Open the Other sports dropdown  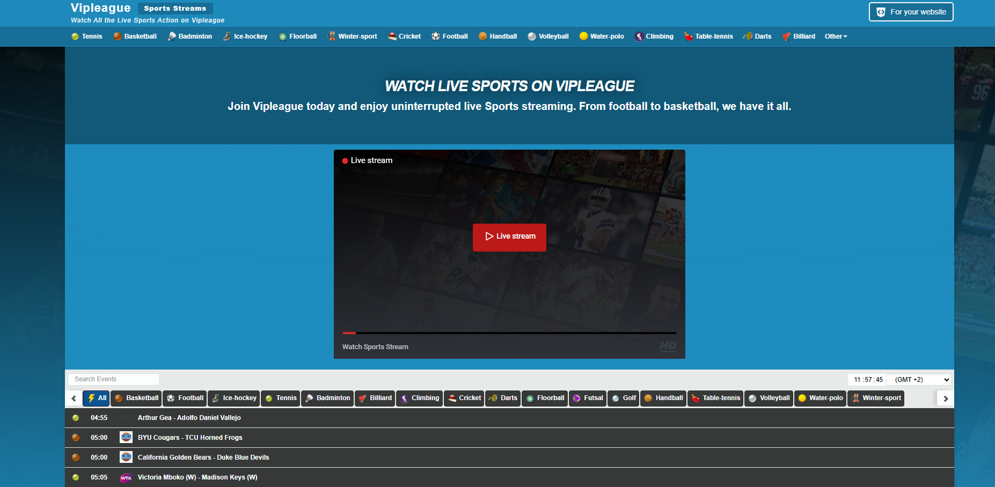pyautogui.click(x=836, y=36)
